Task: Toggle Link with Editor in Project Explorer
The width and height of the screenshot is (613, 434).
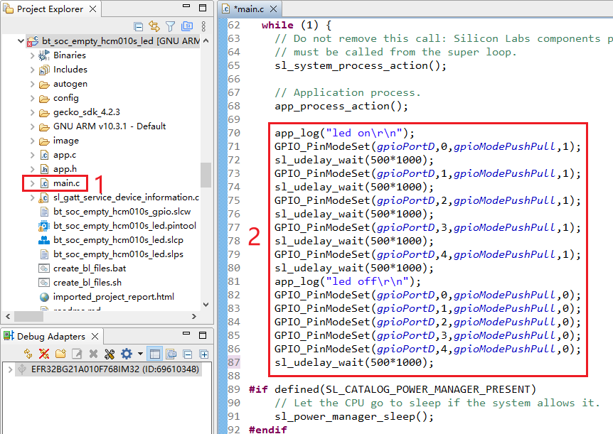Action: click(154, 26)
